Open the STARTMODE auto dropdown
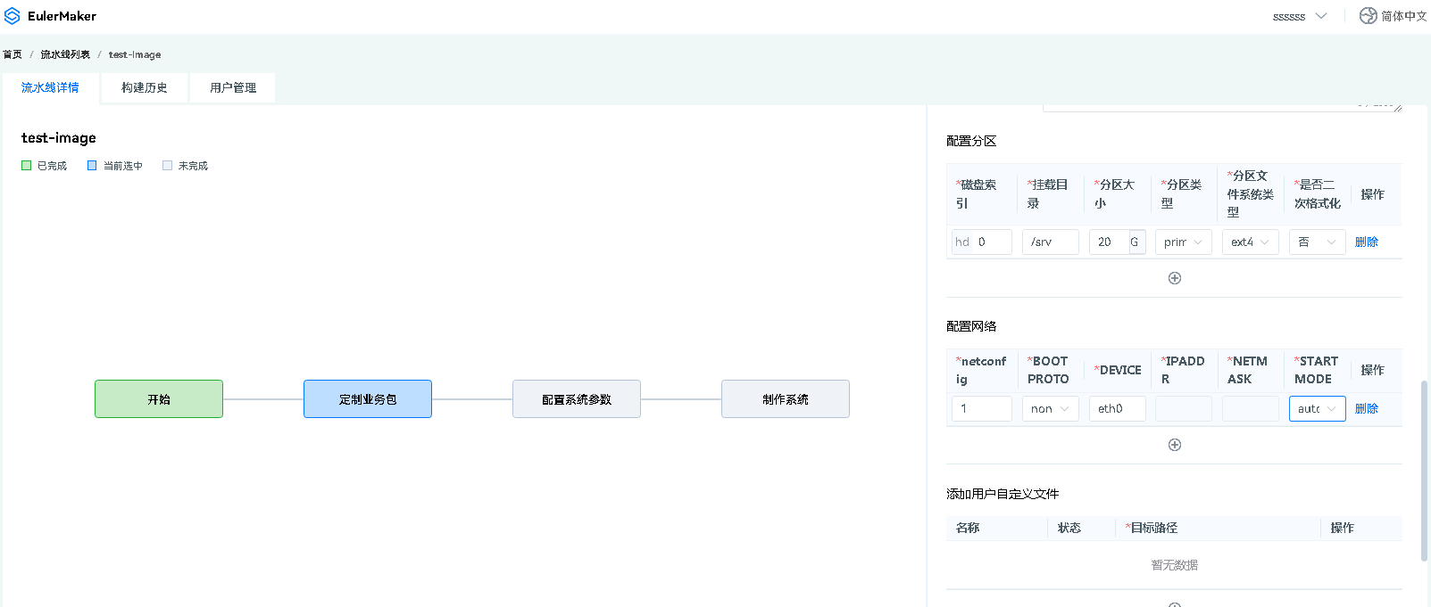Image resolution: width=1431 pixels, height=607 pixels. click(1317, 409)
